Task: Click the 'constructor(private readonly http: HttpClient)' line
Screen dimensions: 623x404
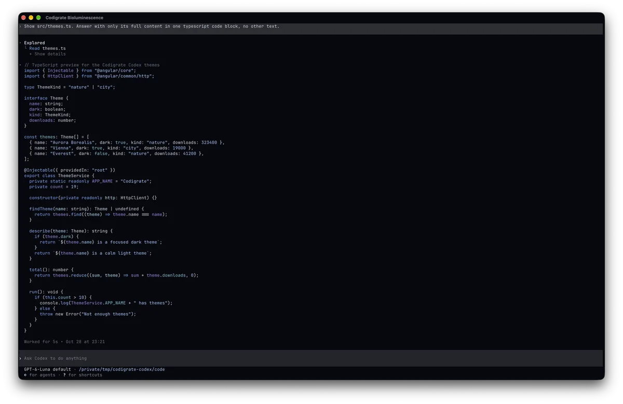Action: [x=93, y=198]
